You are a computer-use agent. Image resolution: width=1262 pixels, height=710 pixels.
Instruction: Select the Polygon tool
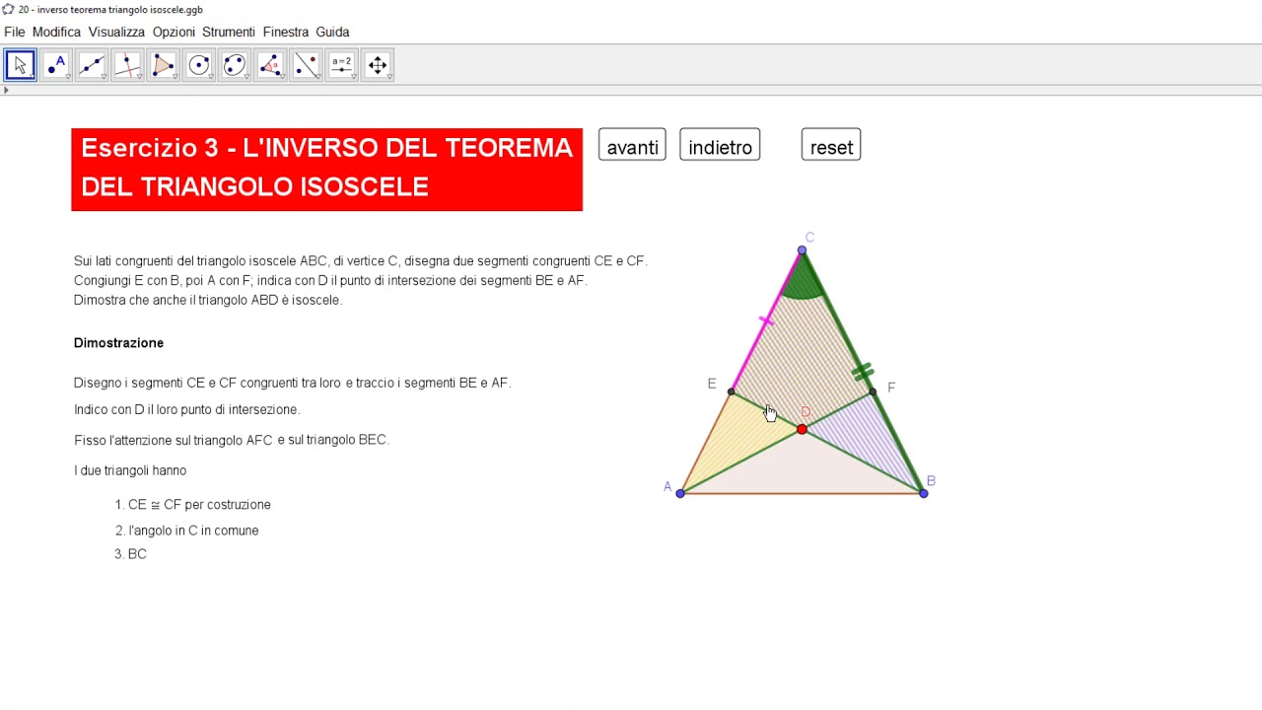[163, 65]
